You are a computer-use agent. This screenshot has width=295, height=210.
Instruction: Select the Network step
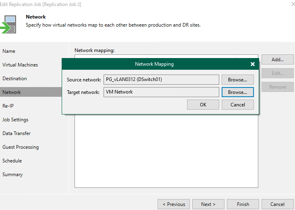pos(31,92)
